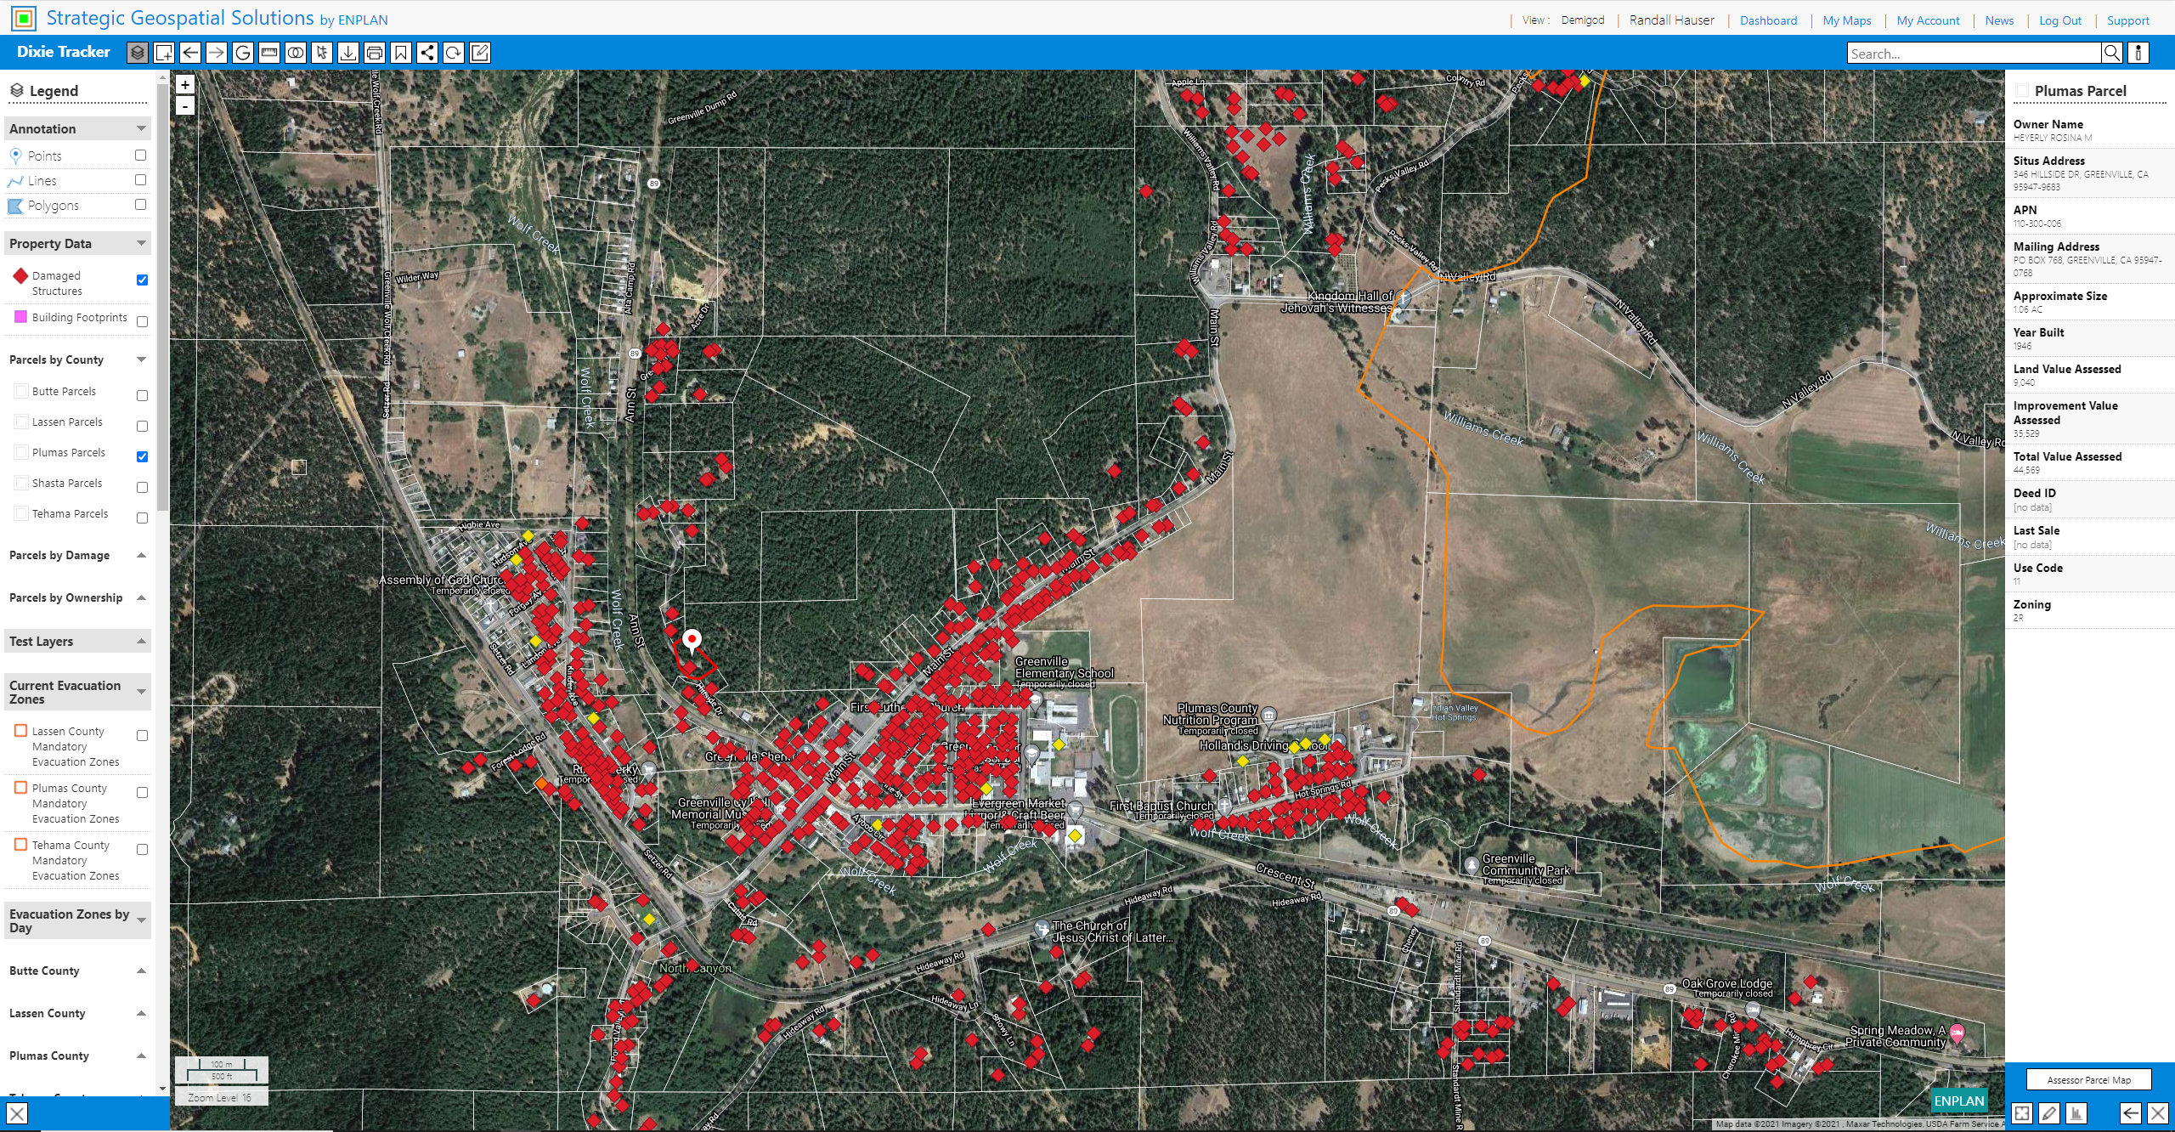Open My Maps from top navigation
Screen dimensions: 2175x1132
(x=1846, y=20)
